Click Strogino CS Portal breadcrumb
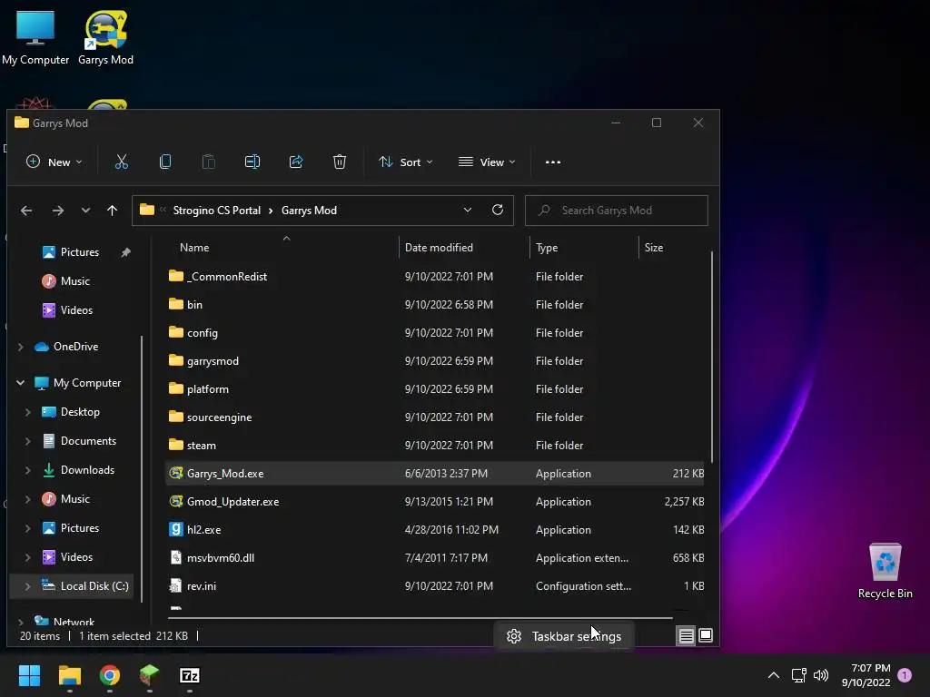930x697 pixels. (216, 211)
